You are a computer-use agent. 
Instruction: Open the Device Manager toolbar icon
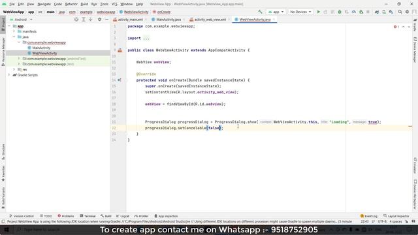[x=384, y=12]
